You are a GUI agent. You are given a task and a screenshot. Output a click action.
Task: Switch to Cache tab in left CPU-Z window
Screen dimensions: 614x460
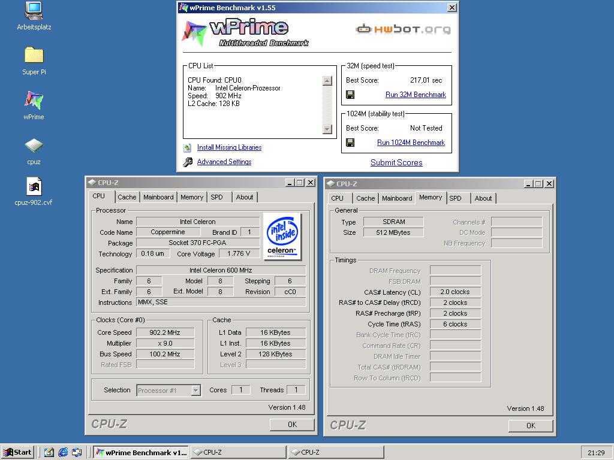[x=127, y=197]
